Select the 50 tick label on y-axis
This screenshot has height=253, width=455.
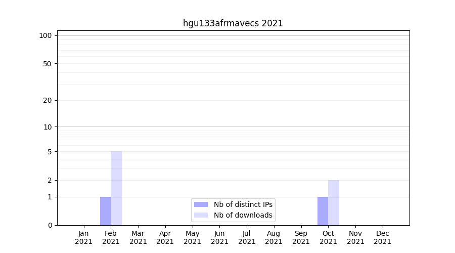click(x=47, y=64)
